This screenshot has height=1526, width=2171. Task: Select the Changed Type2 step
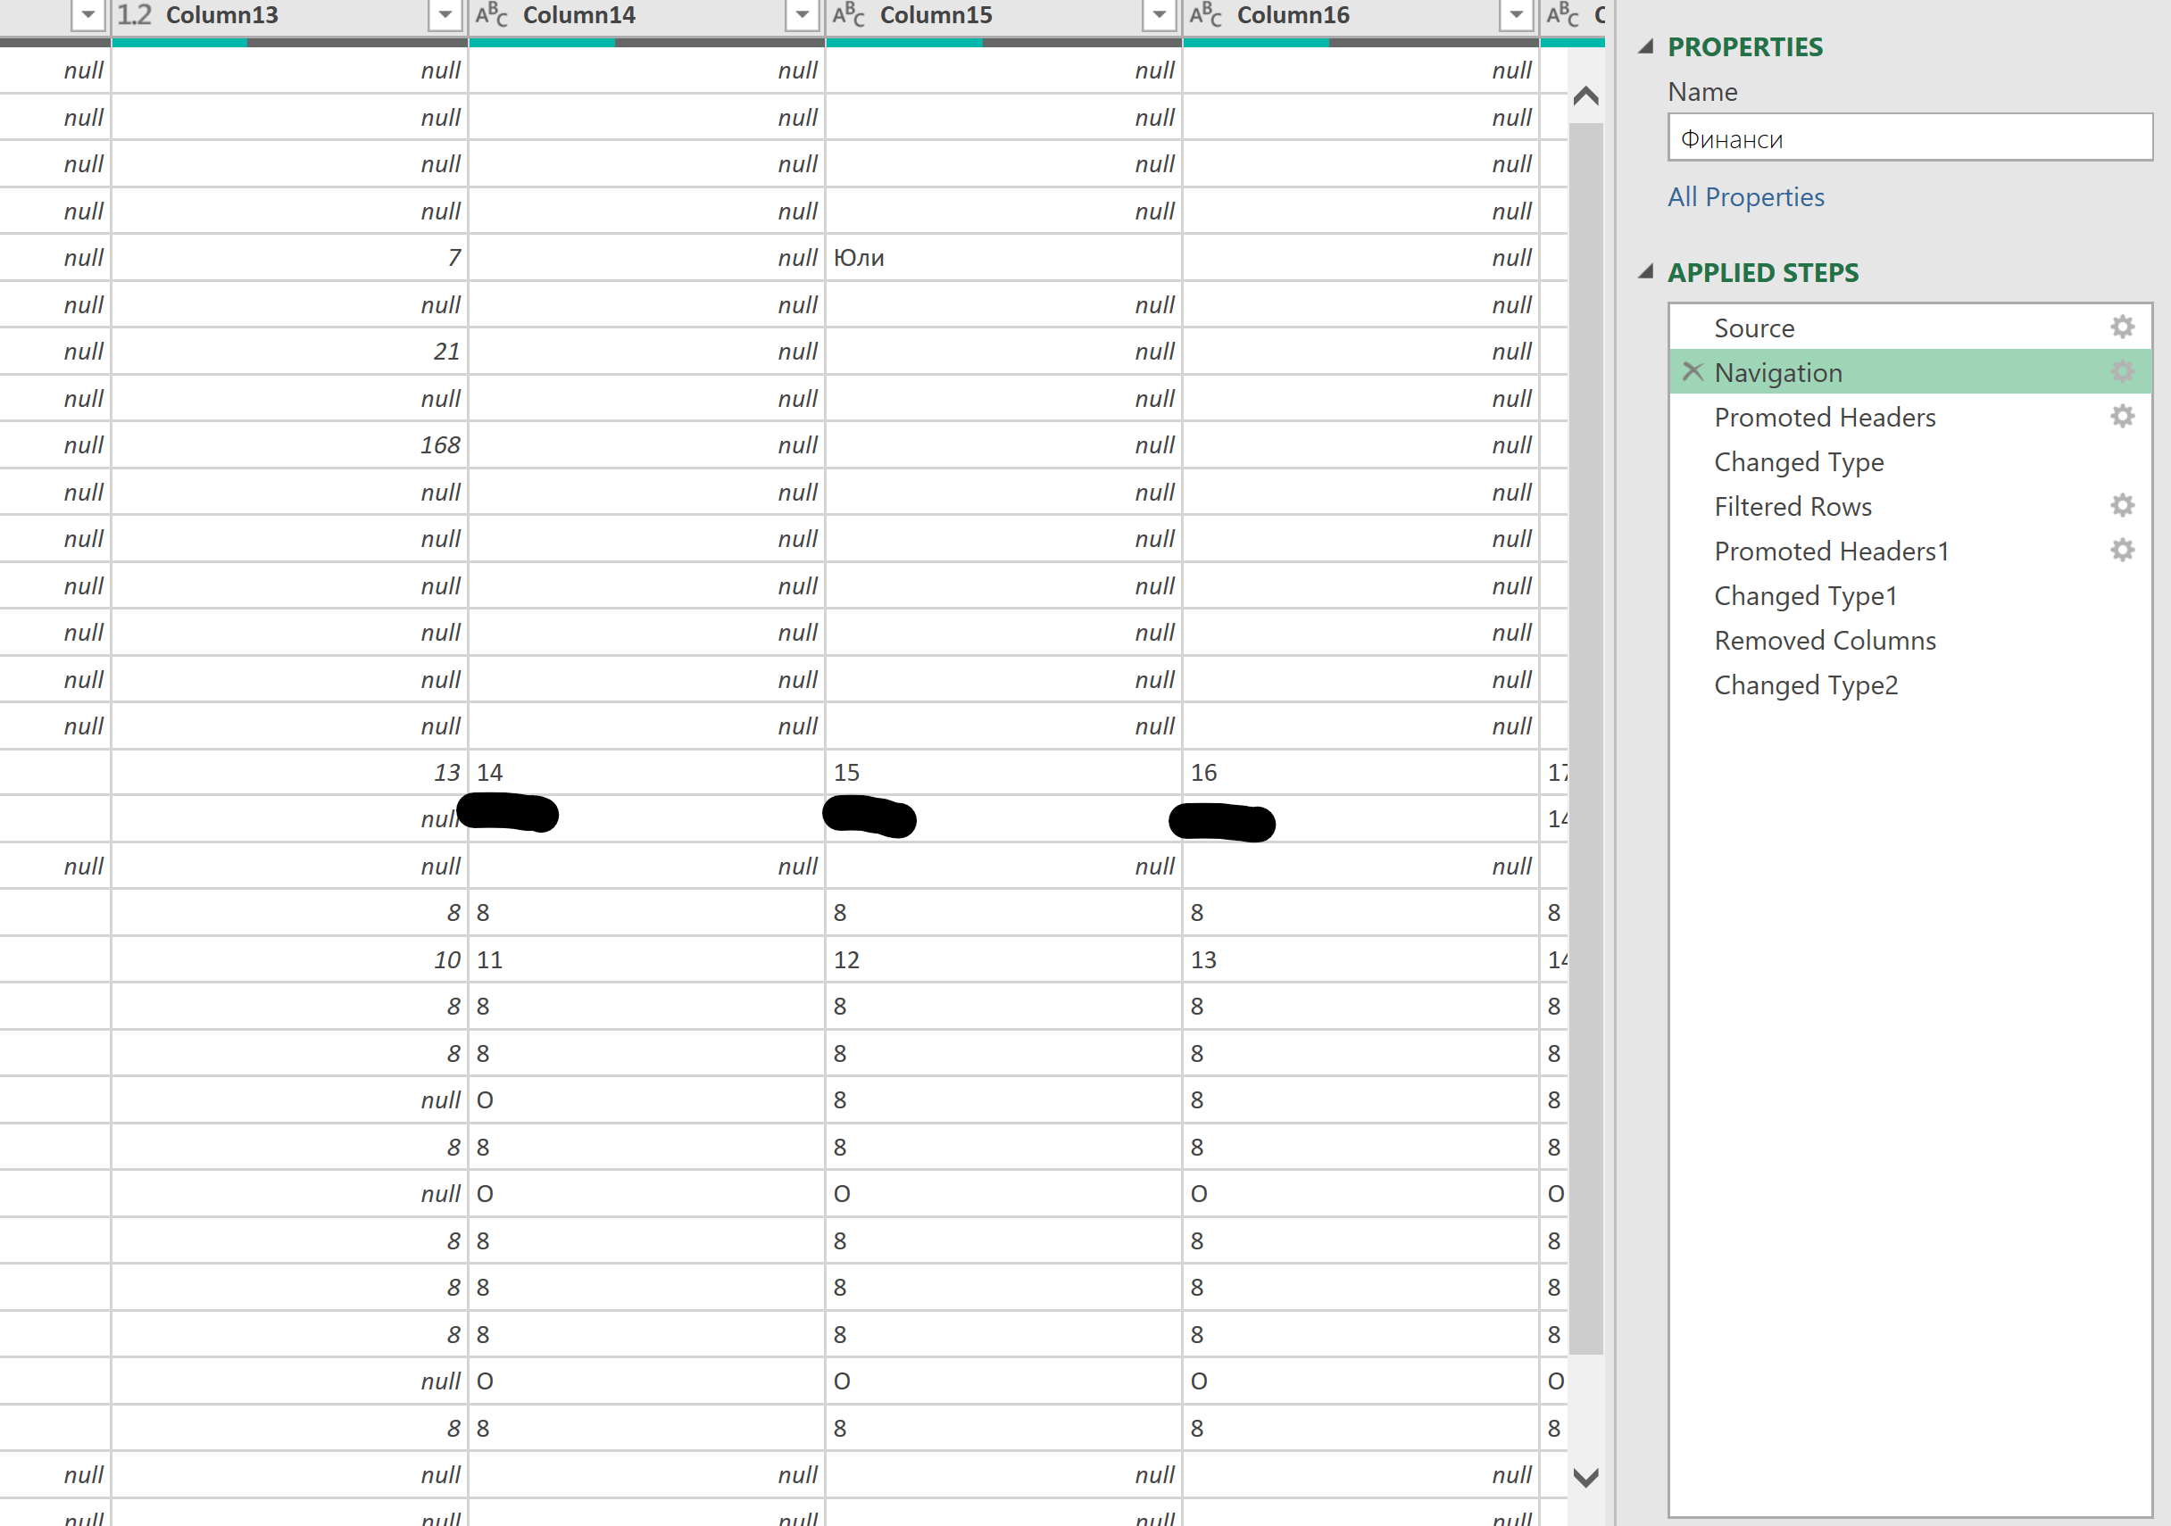(x=1805, y=684)
